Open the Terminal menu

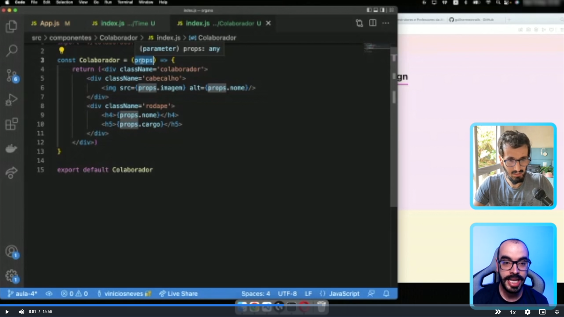tap(125, 2)
